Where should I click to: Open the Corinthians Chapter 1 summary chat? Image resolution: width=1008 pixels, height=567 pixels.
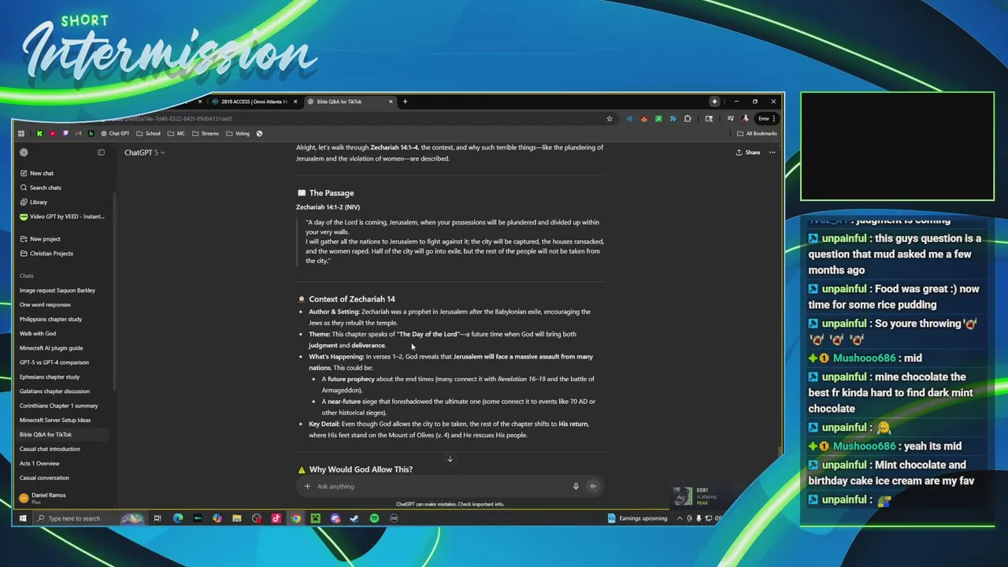[x=59, y=406]
